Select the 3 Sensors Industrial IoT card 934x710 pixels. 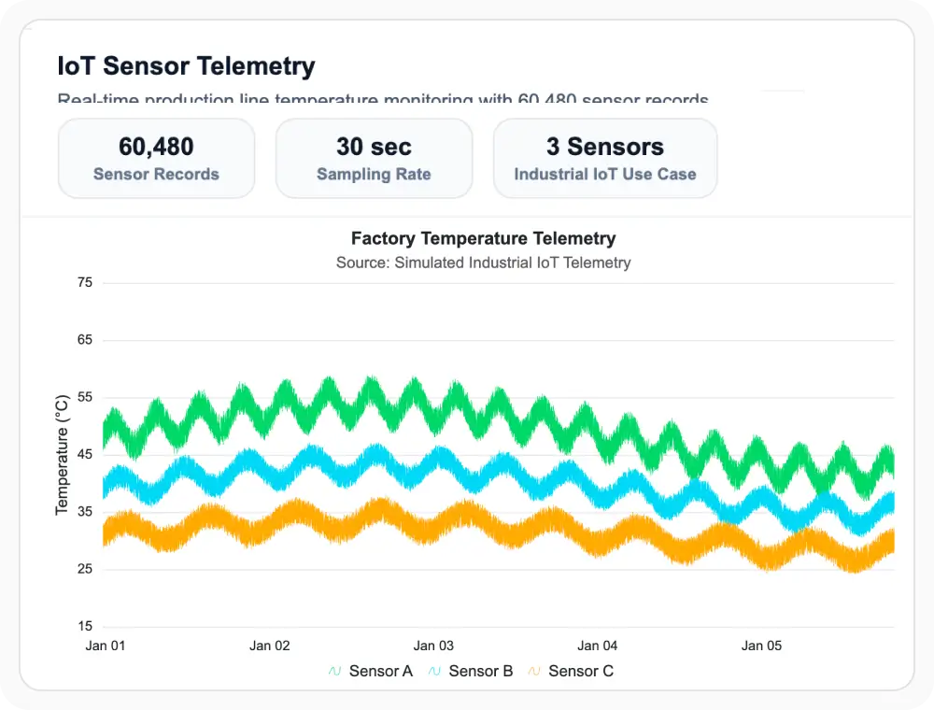(x=605, y=159)
